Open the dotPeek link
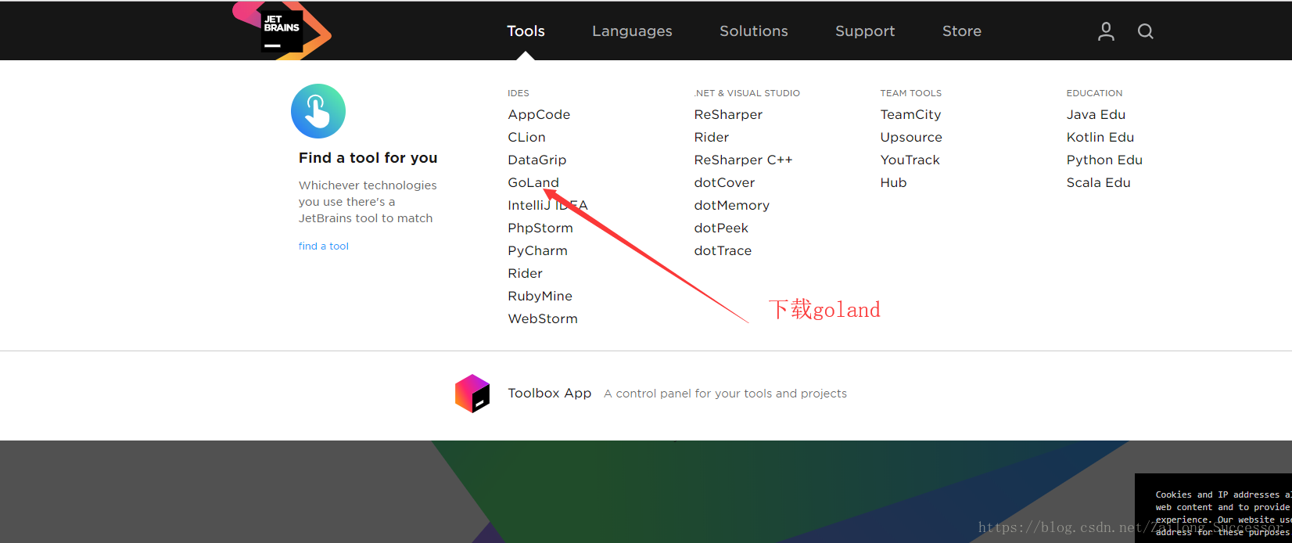Viewport: 1292px width, 543px height. tap(721, 228)
